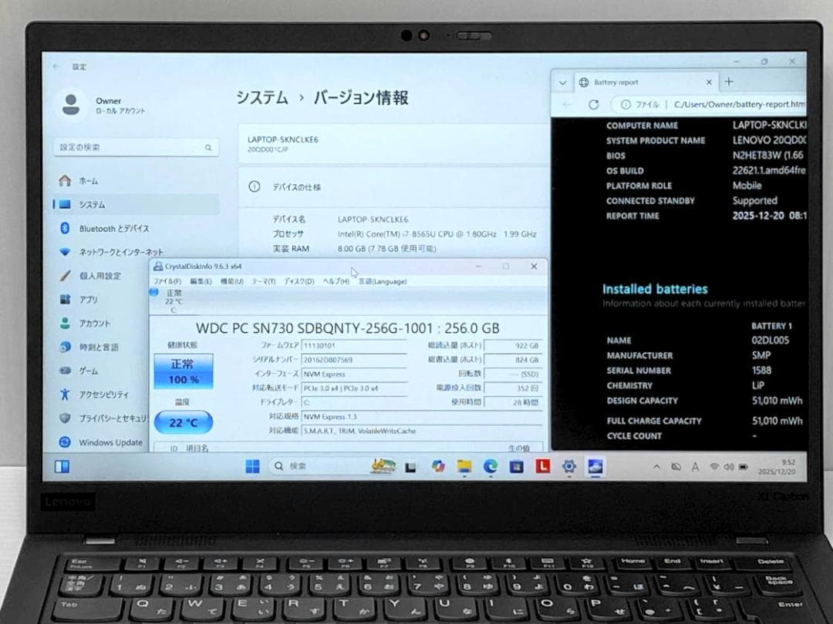This screenshot has width=833, height=624.
Task: Open the LINE app from the taskbar
Action: pyautogui.click(x=541, y=466)
